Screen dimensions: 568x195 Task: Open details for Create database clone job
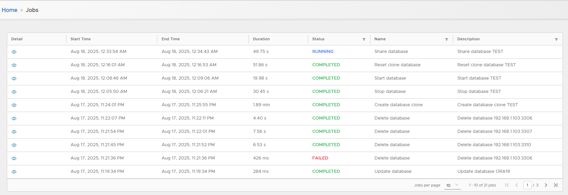point(14,105)
